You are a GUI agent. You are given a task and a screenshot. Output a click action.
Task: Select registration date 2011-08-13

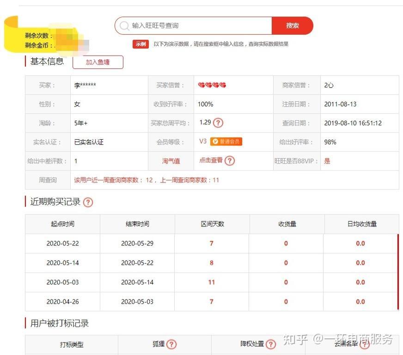coord(340,104)
